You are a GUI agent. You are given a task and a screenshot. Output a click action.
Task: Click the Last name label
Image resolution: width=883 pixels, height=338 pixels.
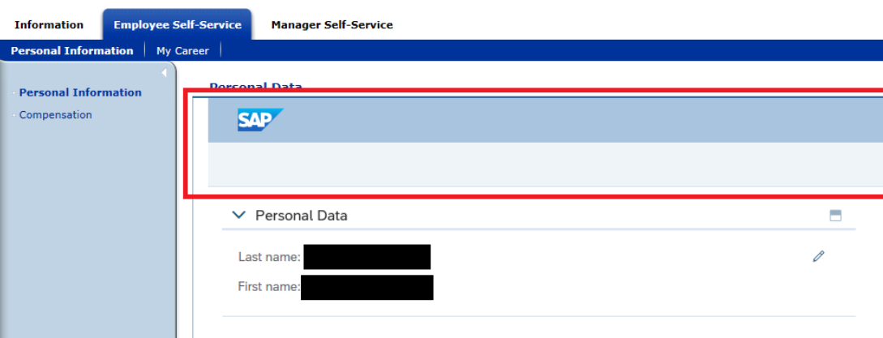269,257
